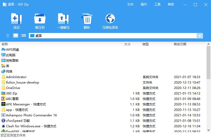This screenshot has width=211, height=139.
Task: Select the 库 library folder icon
Action: point(3,66)
